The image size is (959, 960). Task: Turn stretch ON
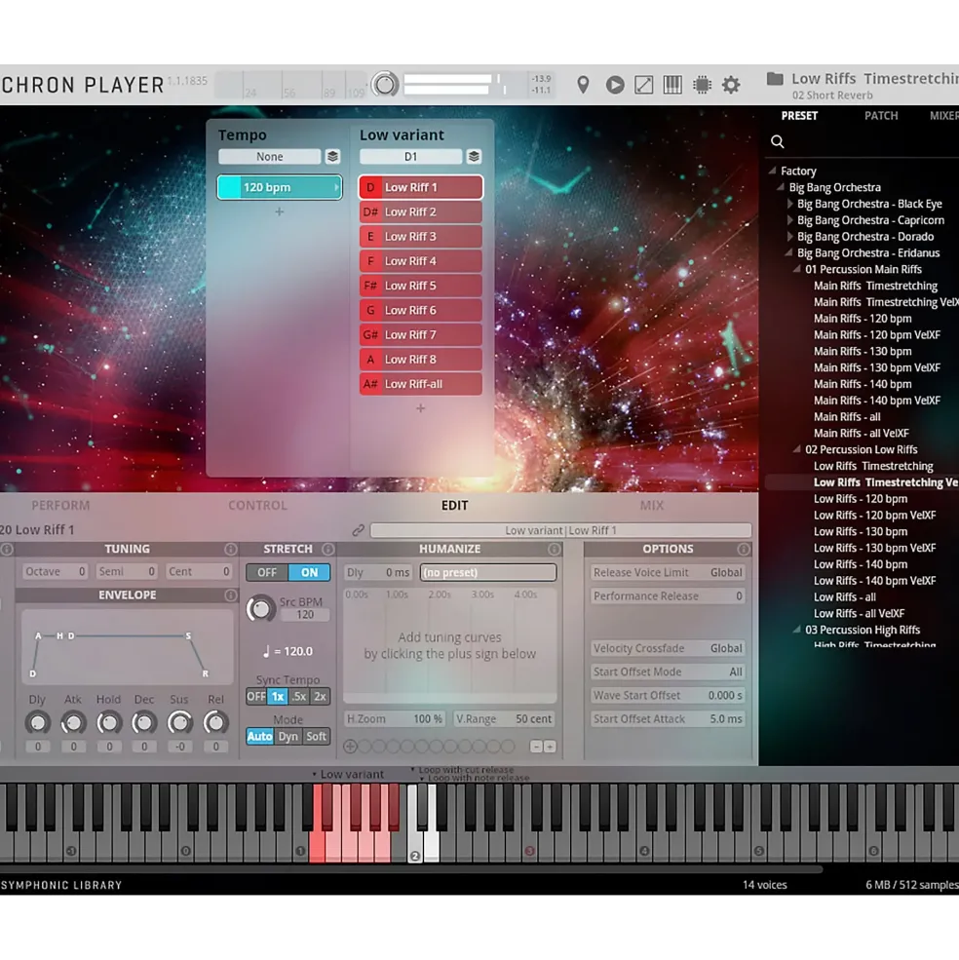point(309,572)
